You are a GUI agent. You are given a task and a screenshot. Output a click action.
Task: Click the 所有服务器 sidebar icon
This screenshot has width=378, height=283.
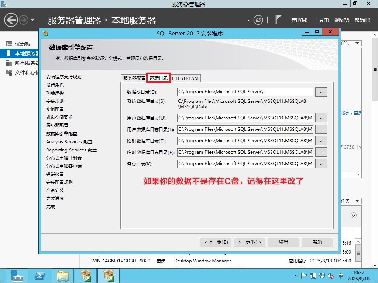[9, 63]
